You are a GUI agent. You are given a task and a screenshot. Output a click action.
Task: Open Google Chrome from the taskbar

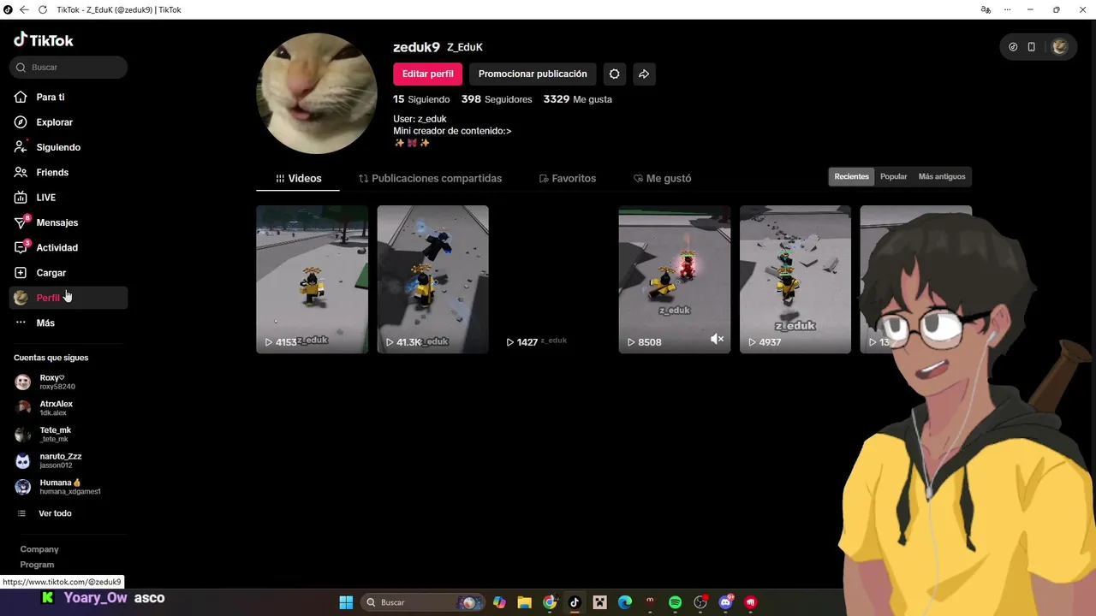coord(550,602)
